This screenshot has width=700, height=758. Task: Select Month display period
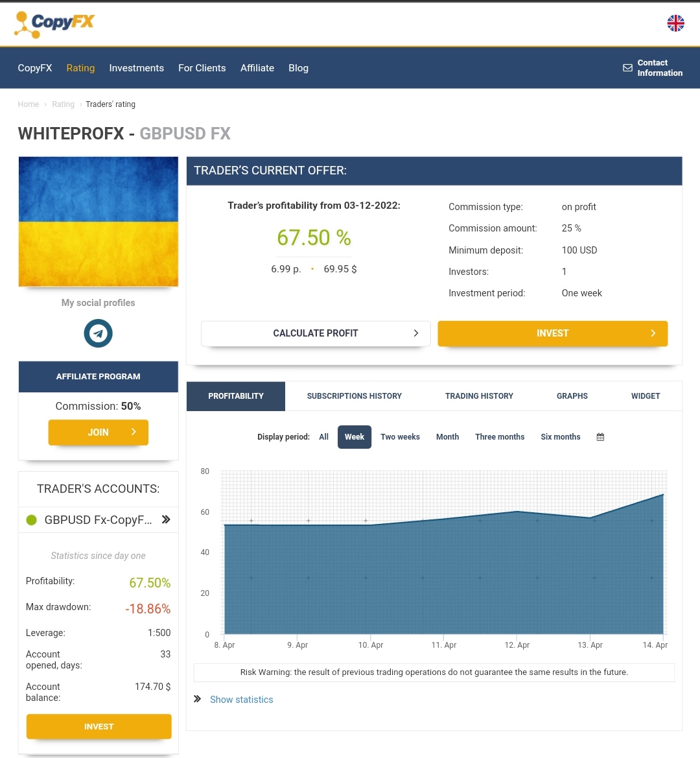click(x=447, y=437)
